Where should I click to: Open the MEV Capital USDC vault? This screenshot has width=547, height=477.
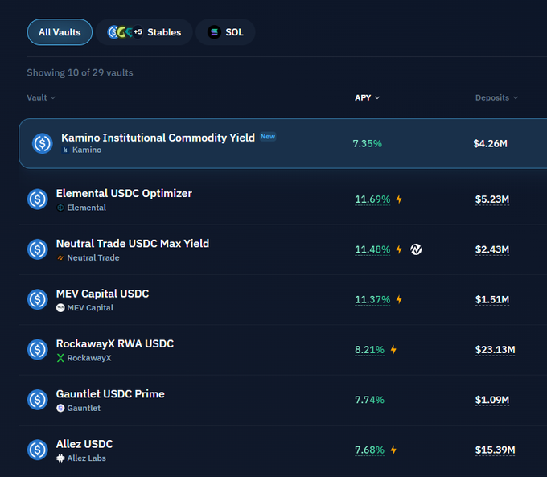(x=283, y=300)
